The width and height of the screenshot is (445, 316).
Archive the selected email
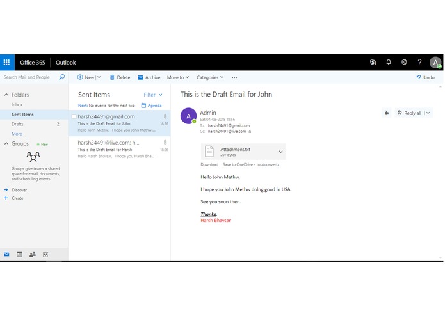[x=149, y=77]
